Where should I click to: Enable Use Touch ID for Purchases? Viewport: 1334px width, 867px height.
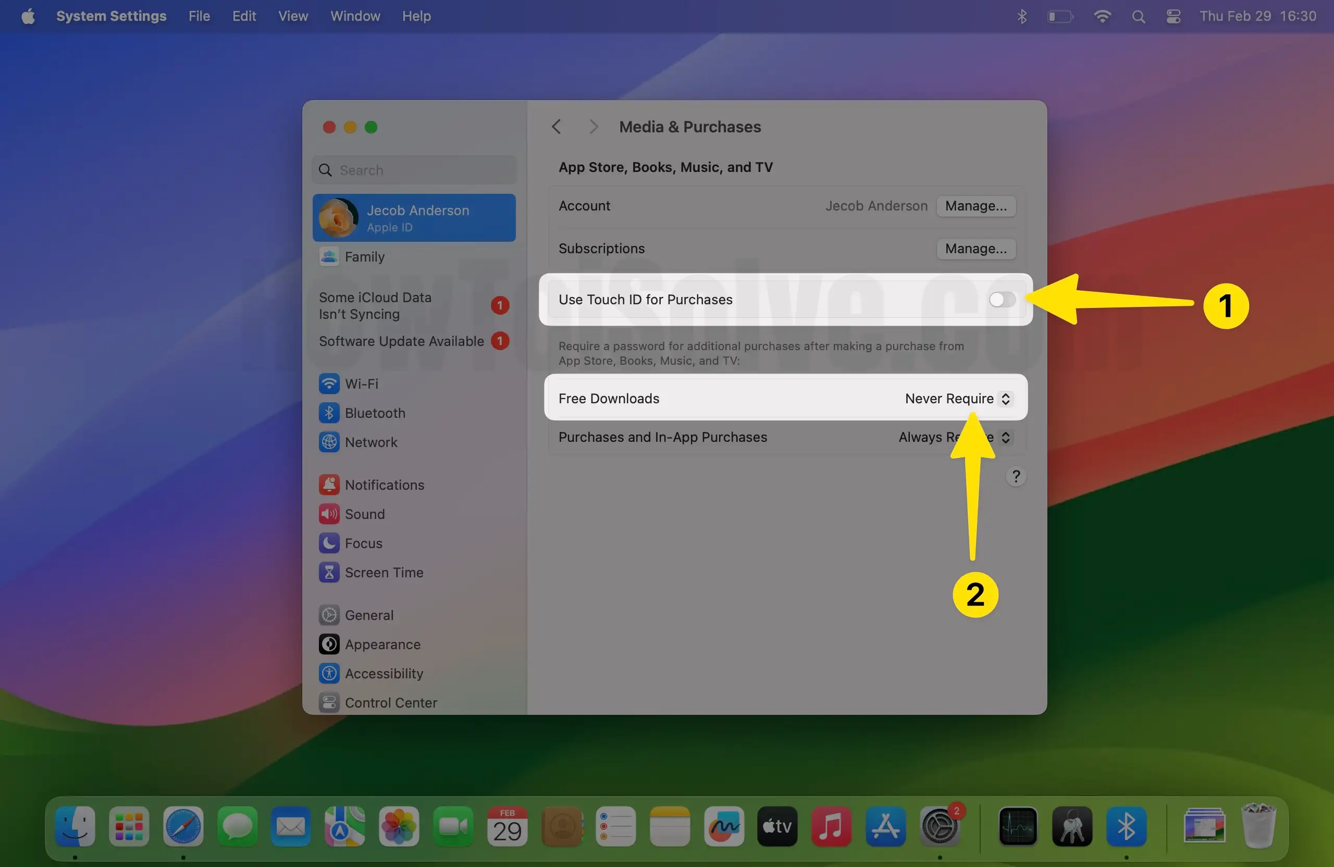click(1002, 299)
